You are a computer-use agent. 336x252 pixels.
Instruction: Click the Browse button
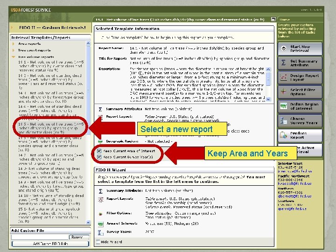click(x=79, y=237)
